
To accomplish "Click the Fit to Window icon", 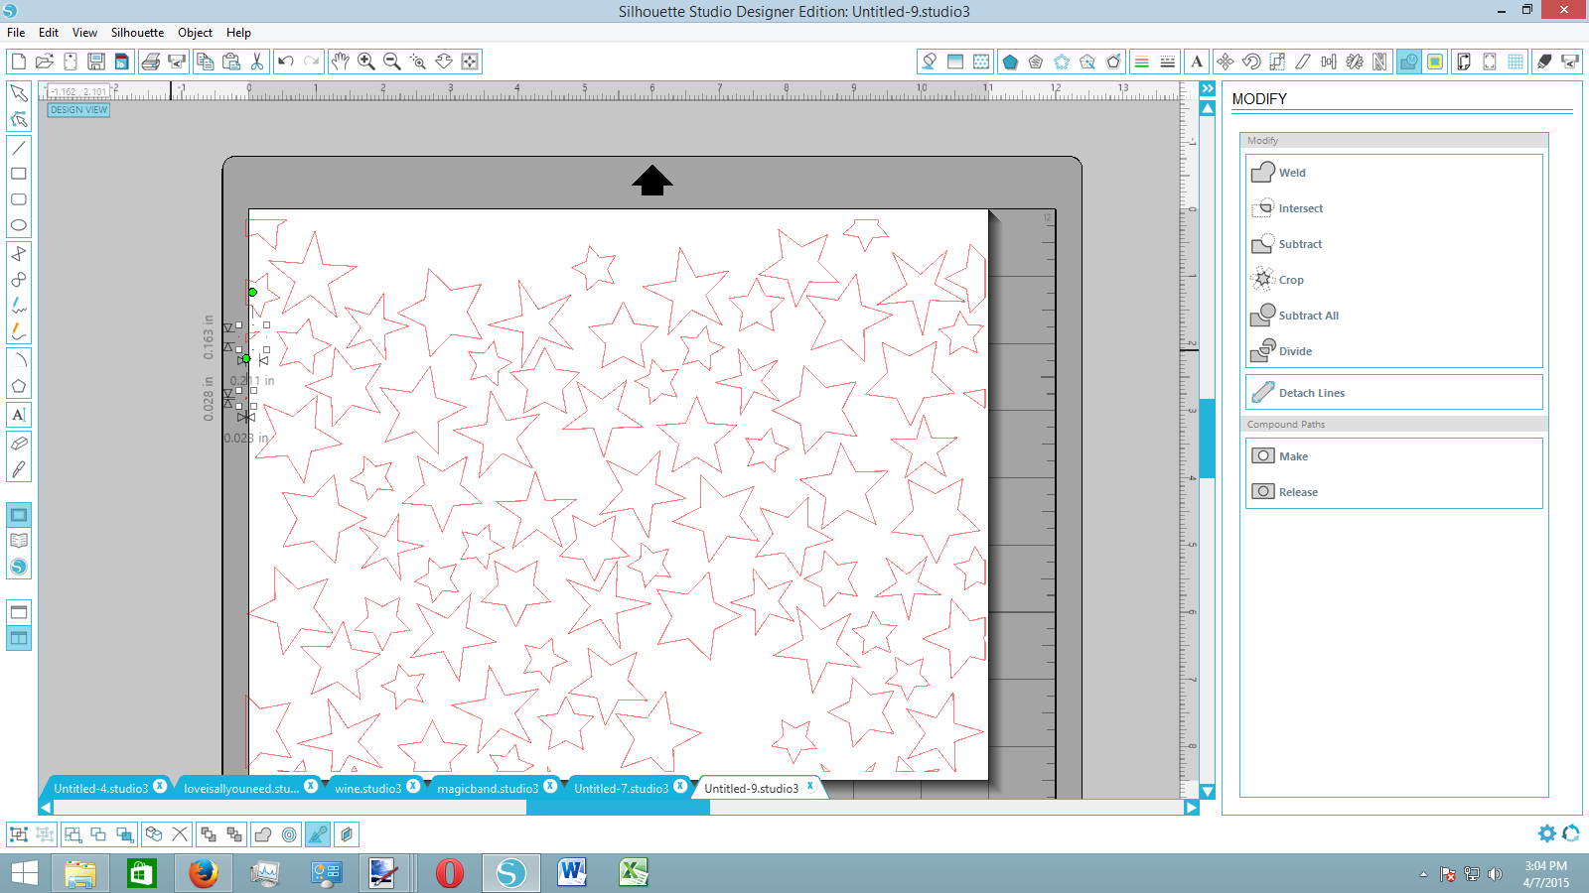I will (x=470, y=62).
